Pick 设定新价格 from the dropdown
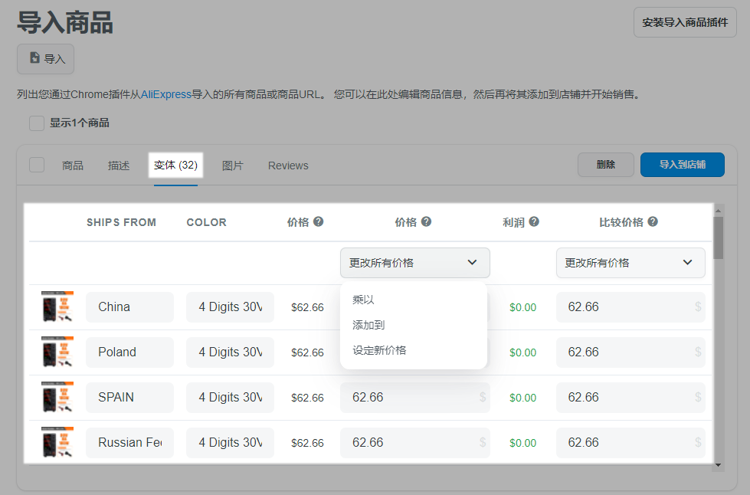750x495 pixels. point(379,350)
